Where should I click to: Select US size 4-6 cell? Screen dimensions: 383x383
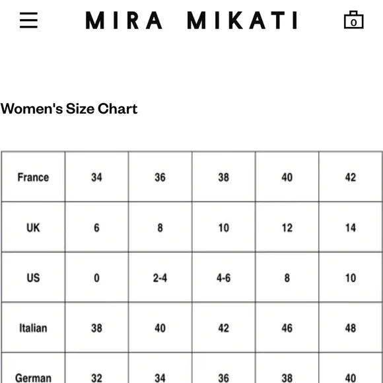(223, 277)
